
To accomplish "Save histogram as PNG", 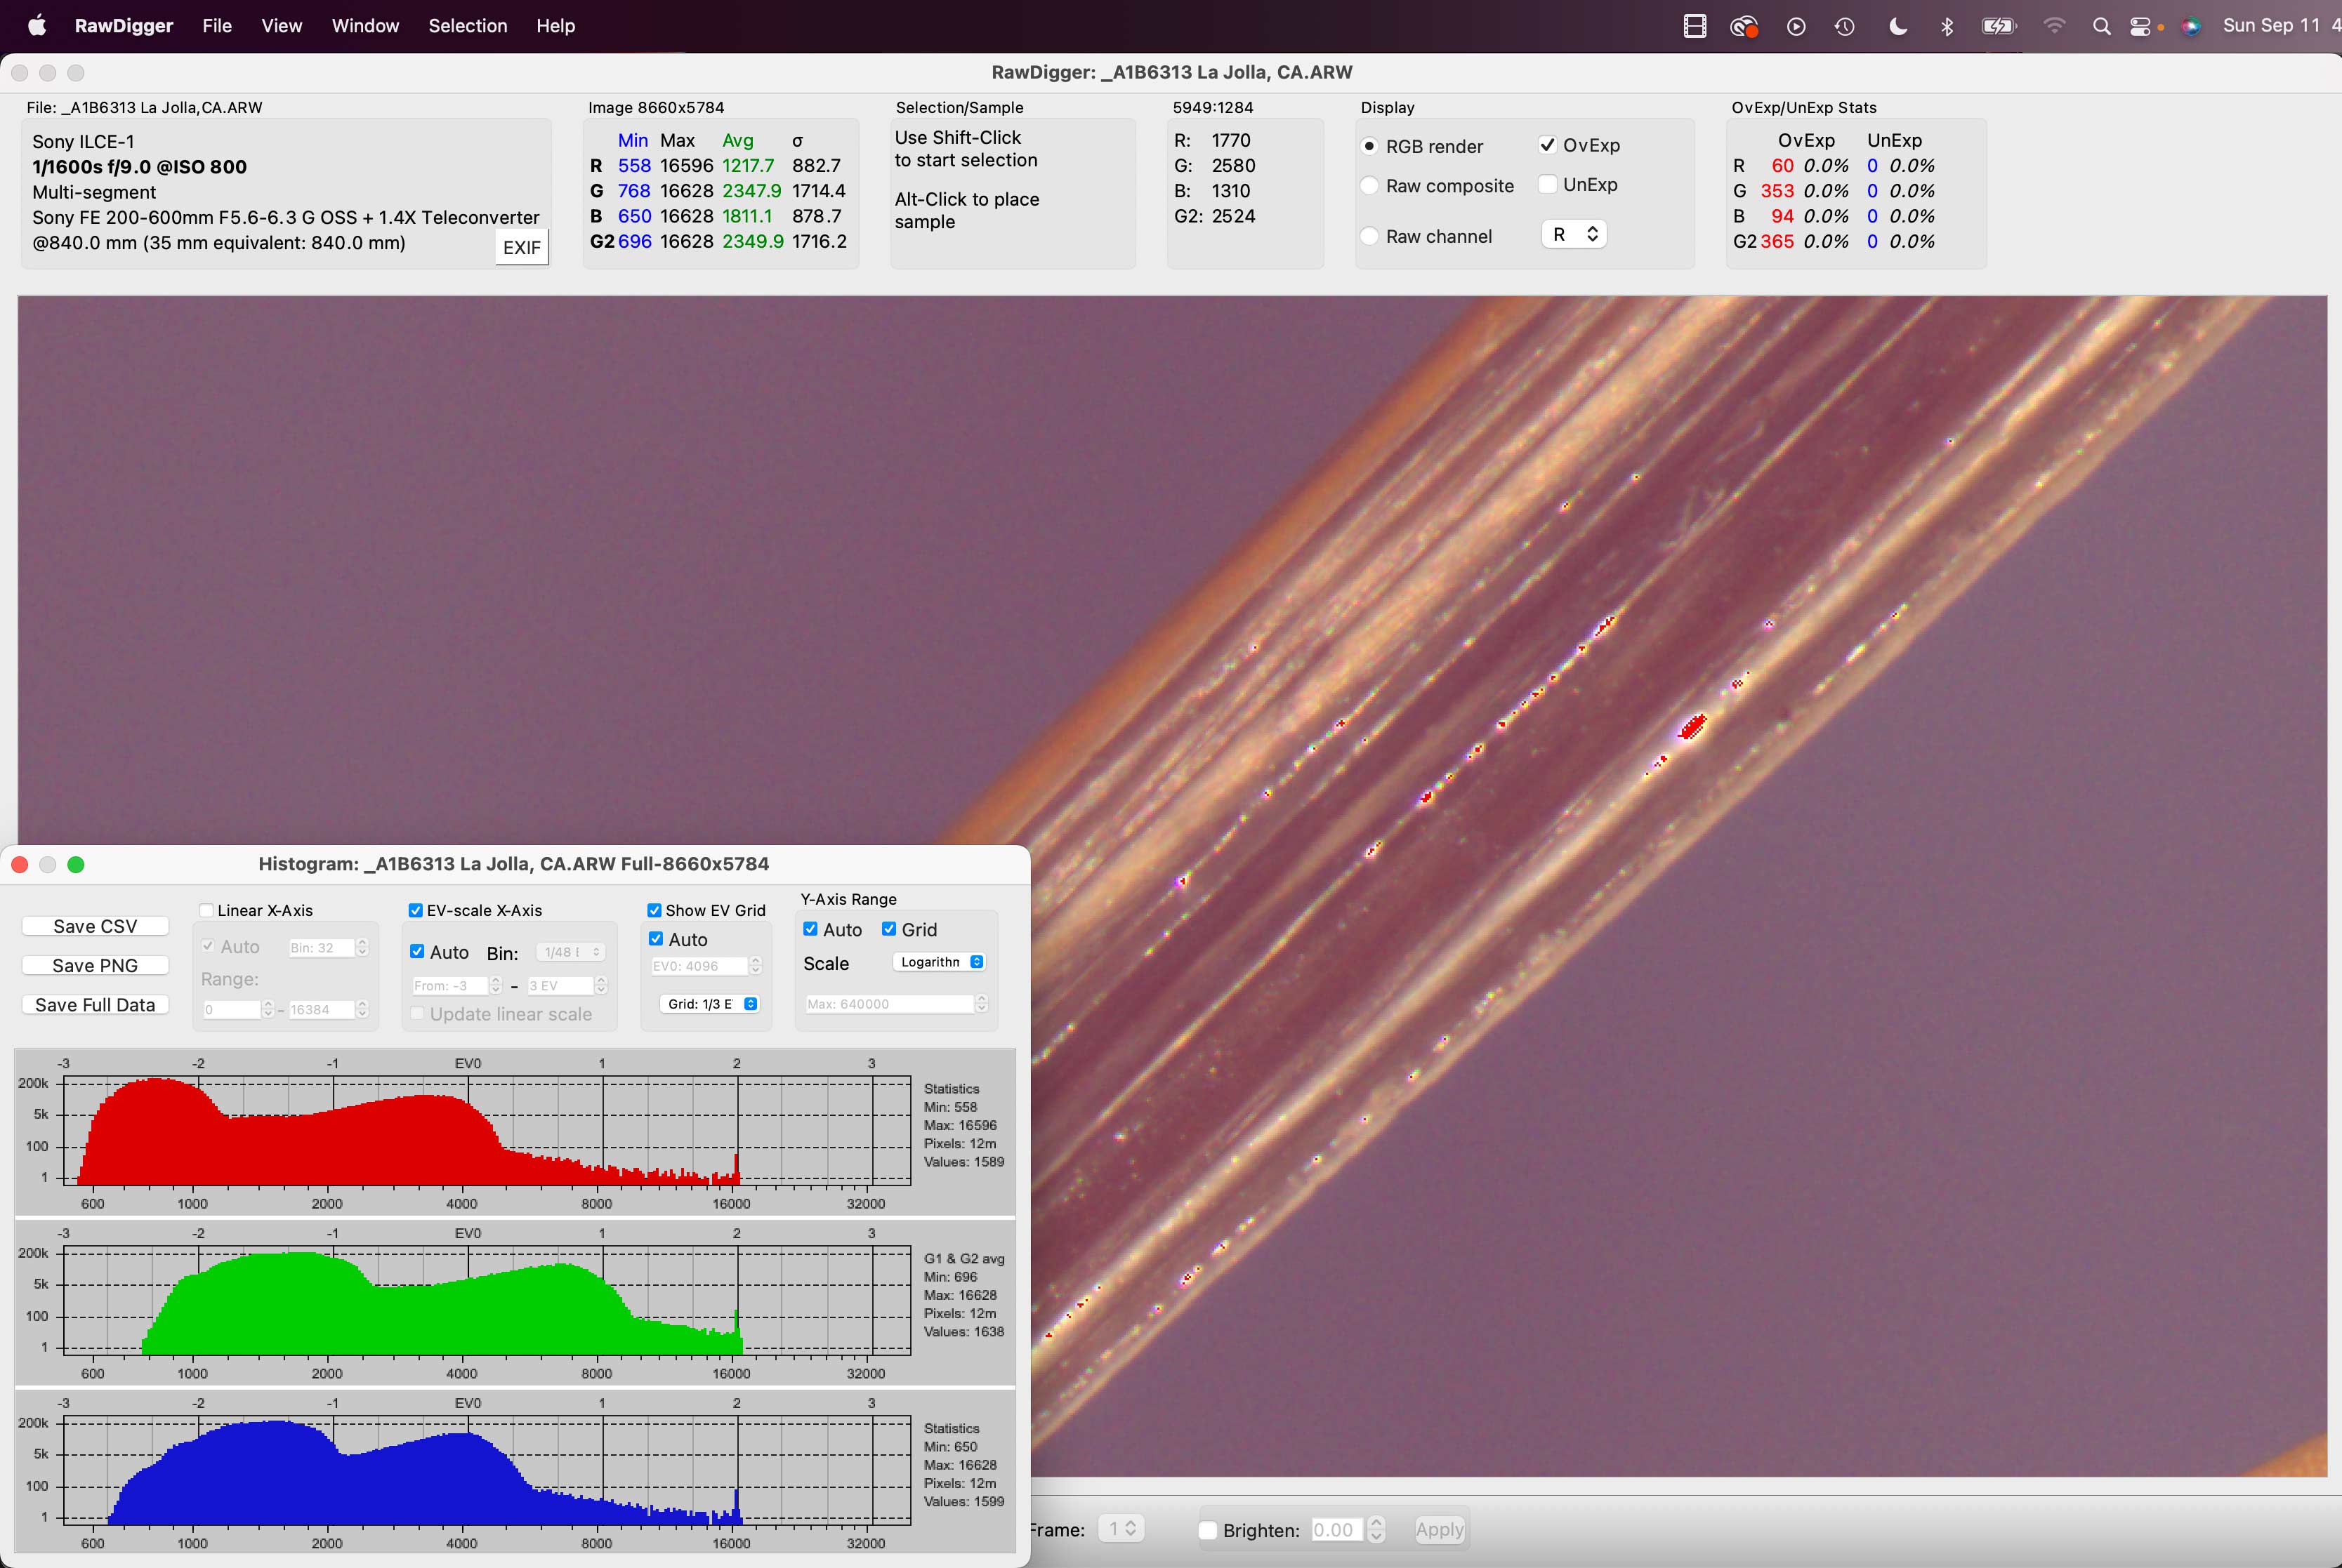I will [x=95, y=965].
